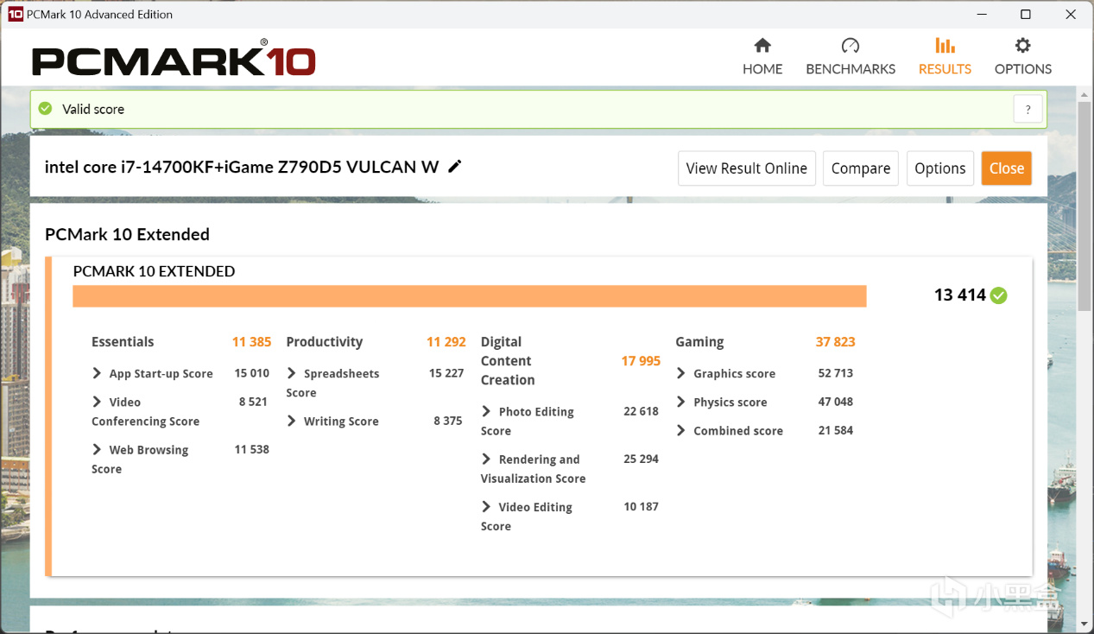Click the Essentials heading
The image size is (1094, 634).
123,342
